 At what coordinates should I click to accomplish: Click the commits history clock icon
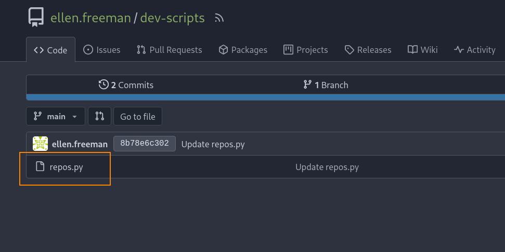tap(103, 85)
